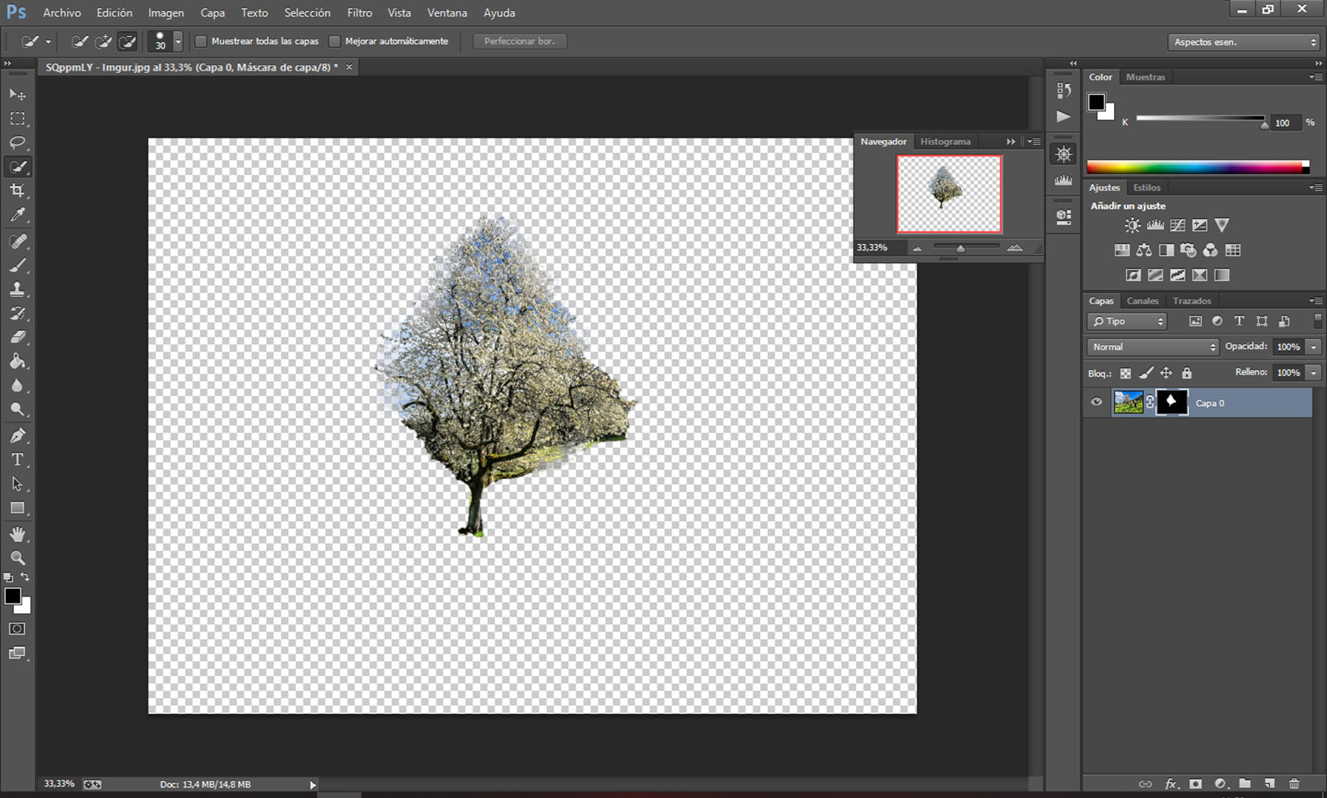Open the Archivo menu
This screenshot has width=1327, height=798.
tap(62, 13)
